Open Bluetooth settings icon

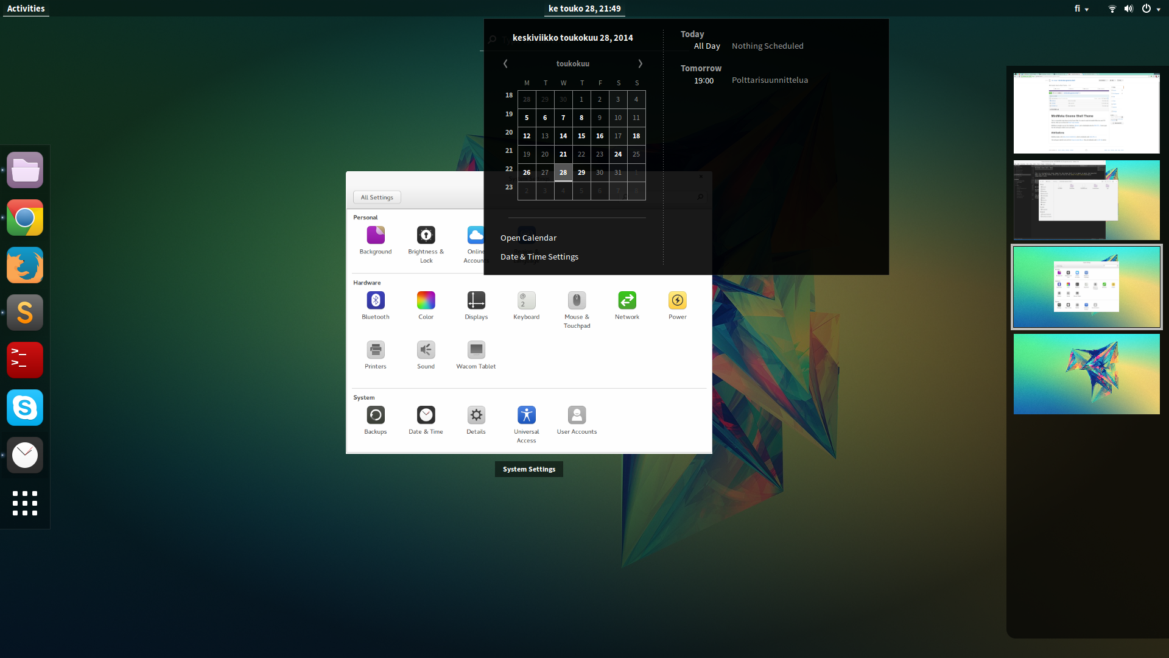(x=376, y=300)
